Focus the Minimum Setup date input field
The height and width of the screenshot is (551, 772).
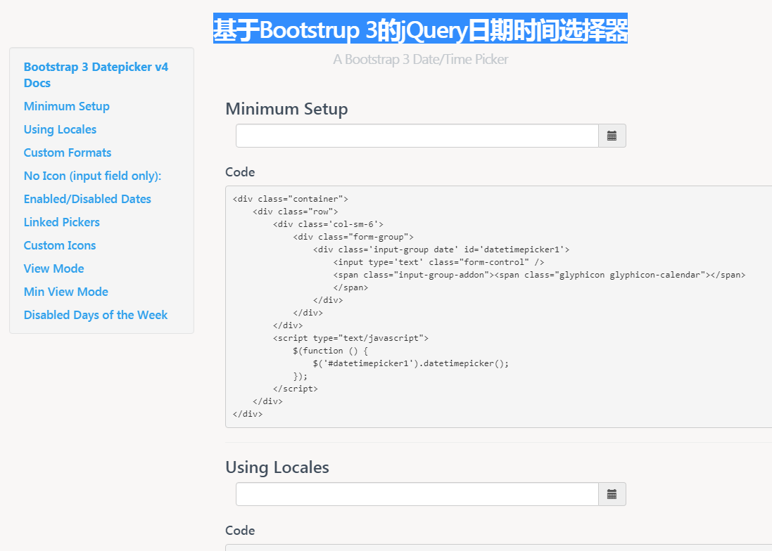point(417,136)
